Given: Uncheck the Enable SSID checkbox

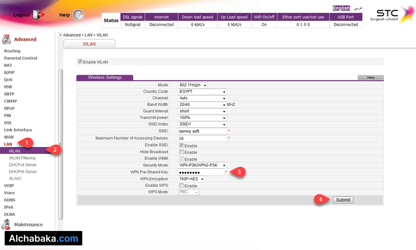Looking at the screenshot, I should coord(181,146).
